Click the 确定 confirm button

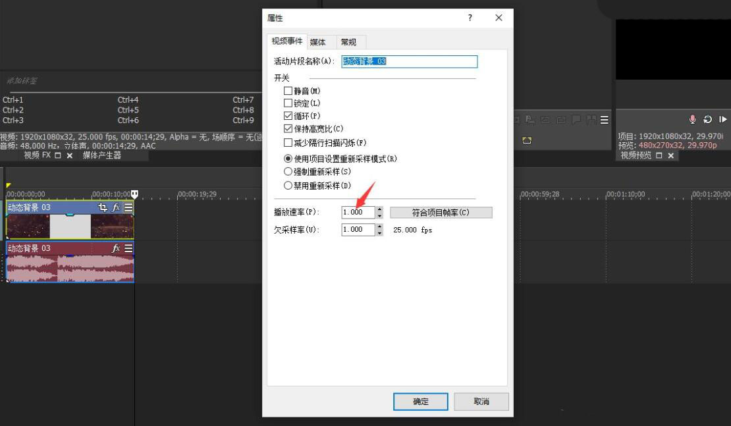420,401
